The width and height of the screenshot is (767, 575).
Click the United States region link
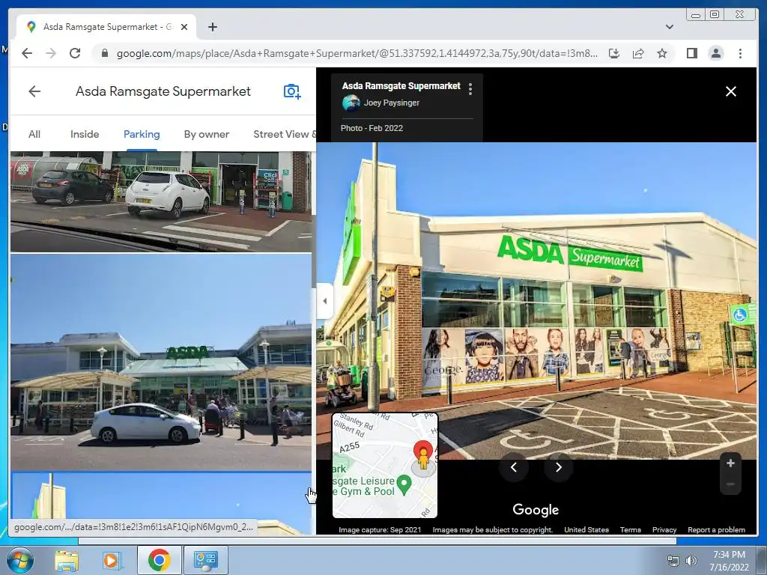[x=586, y=529]
